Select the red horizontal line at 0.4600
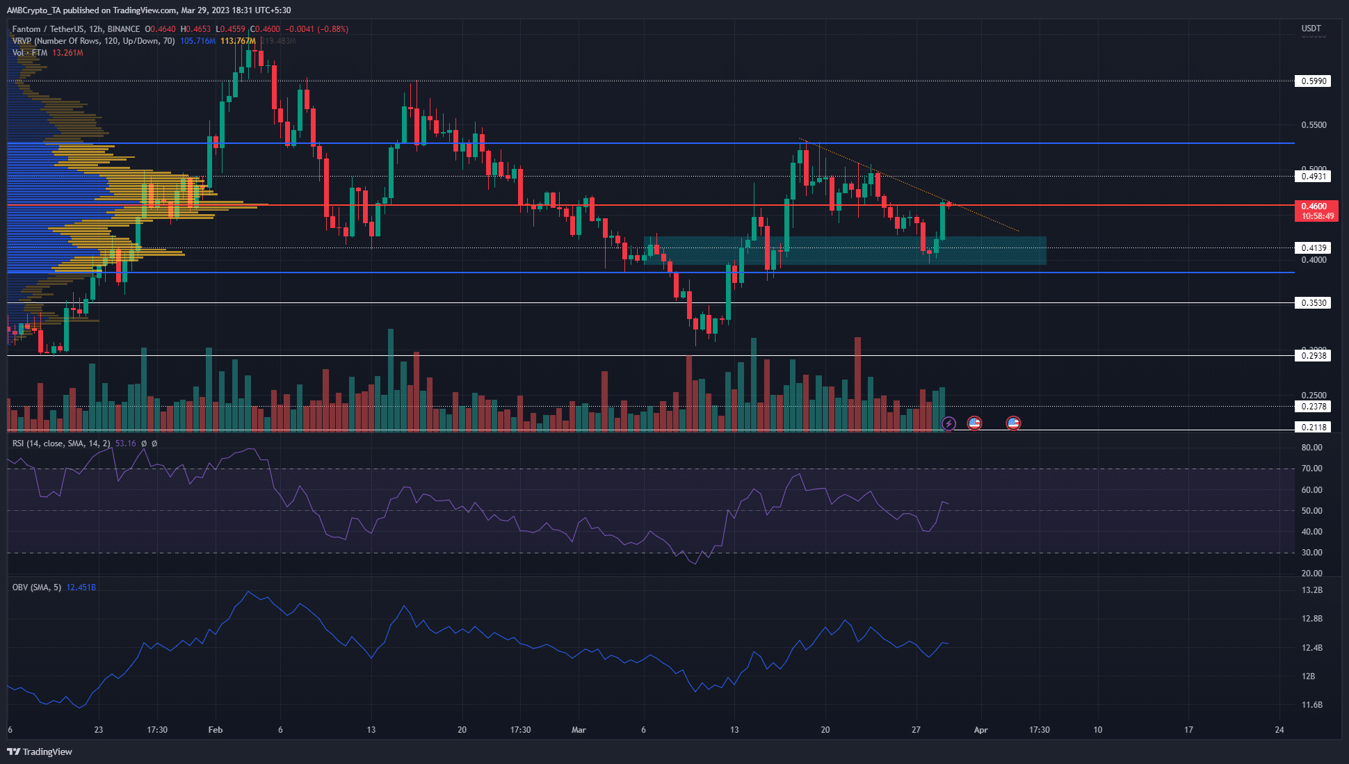 651,205
